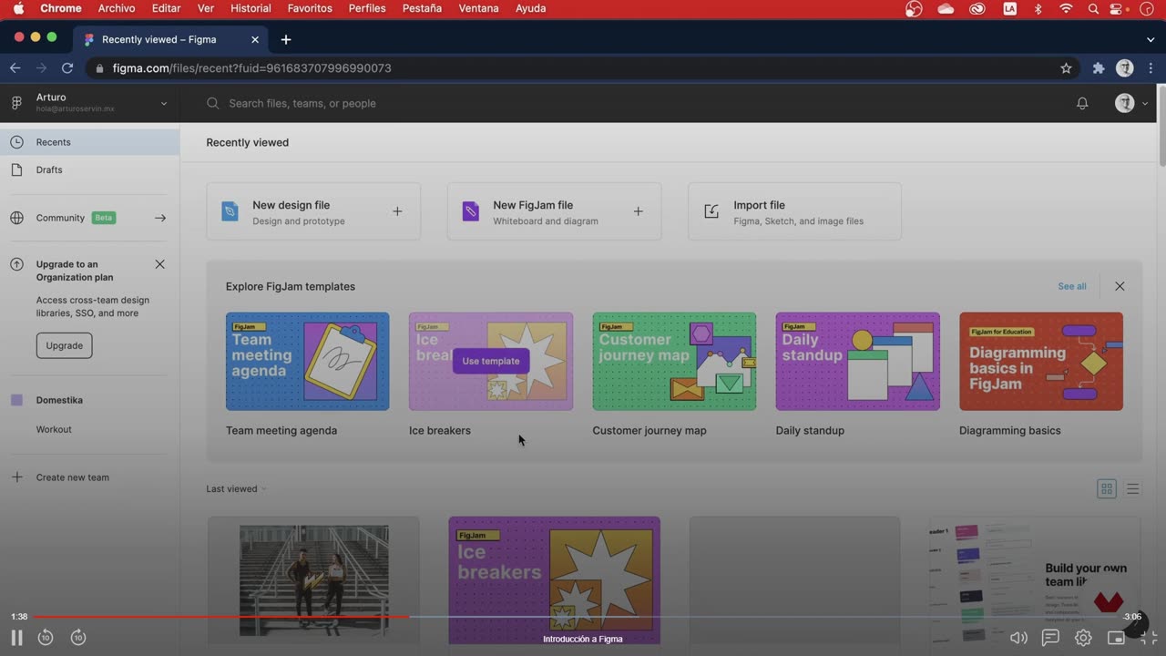The image size is (1166, 656).
Task: Open the Favoritos menu
Action: [310, 8]
